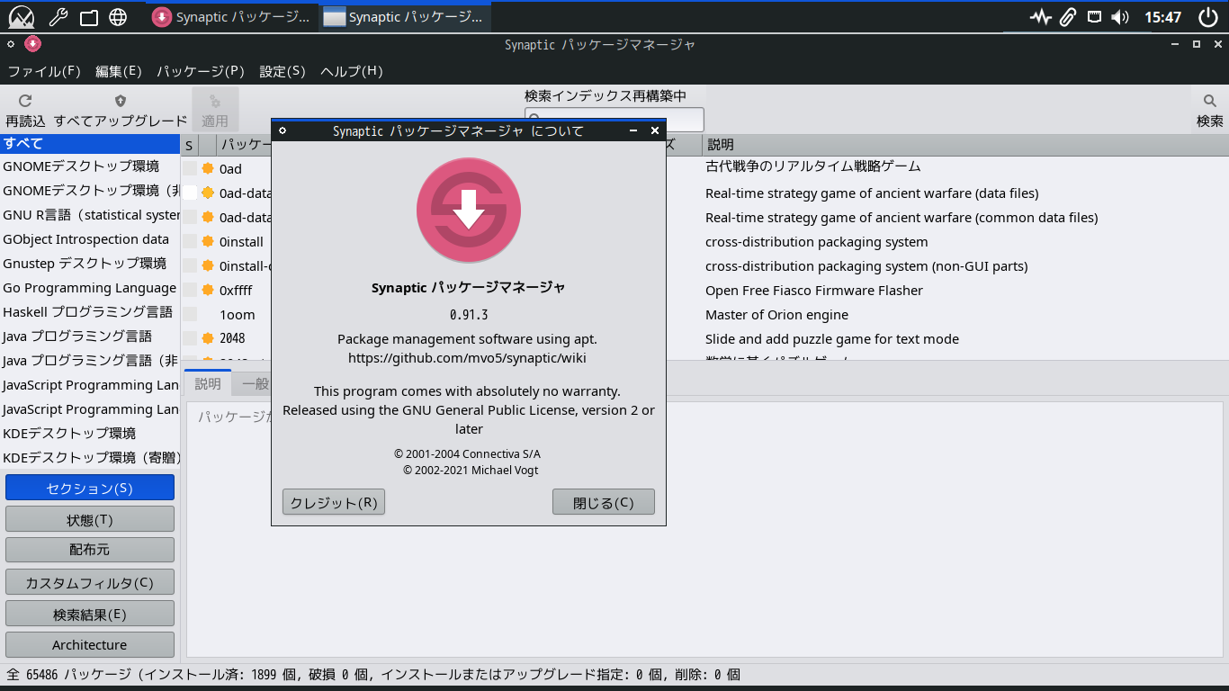Switch to the taskbar entry with pink Synaptic icon

coord(232,17)
